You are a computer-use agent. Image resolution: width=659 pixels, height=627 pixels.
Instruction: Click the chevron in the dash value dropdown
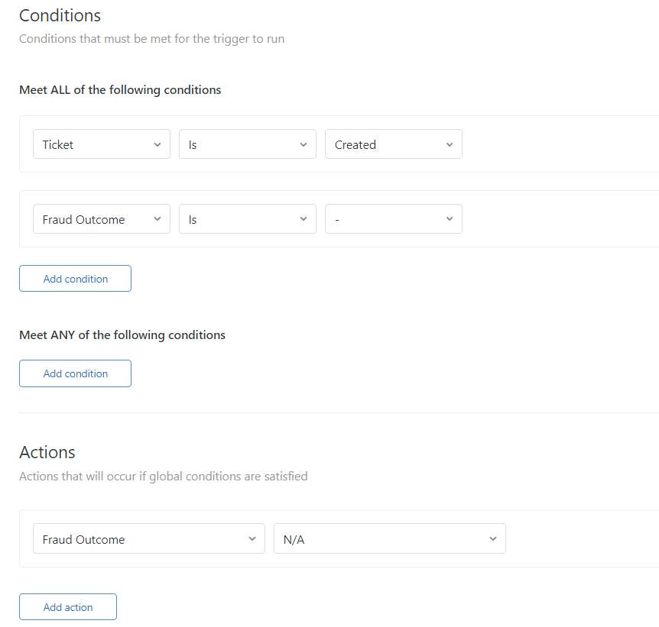(449, 219)
